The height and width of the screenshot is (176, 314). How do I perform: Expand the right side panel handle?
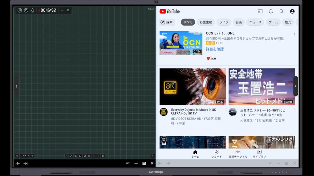pyautogui.click(x=296, y=86)
